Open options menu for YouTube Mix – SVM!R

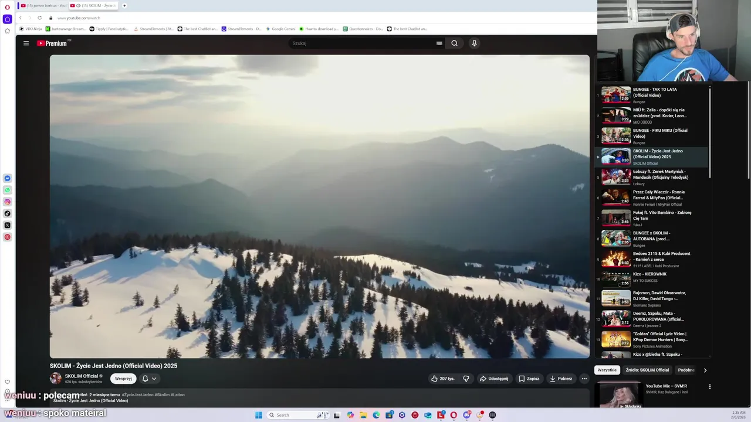pos(709,387)
